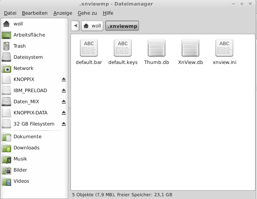Click the Bilder folder icon

(x=6, y=170)
